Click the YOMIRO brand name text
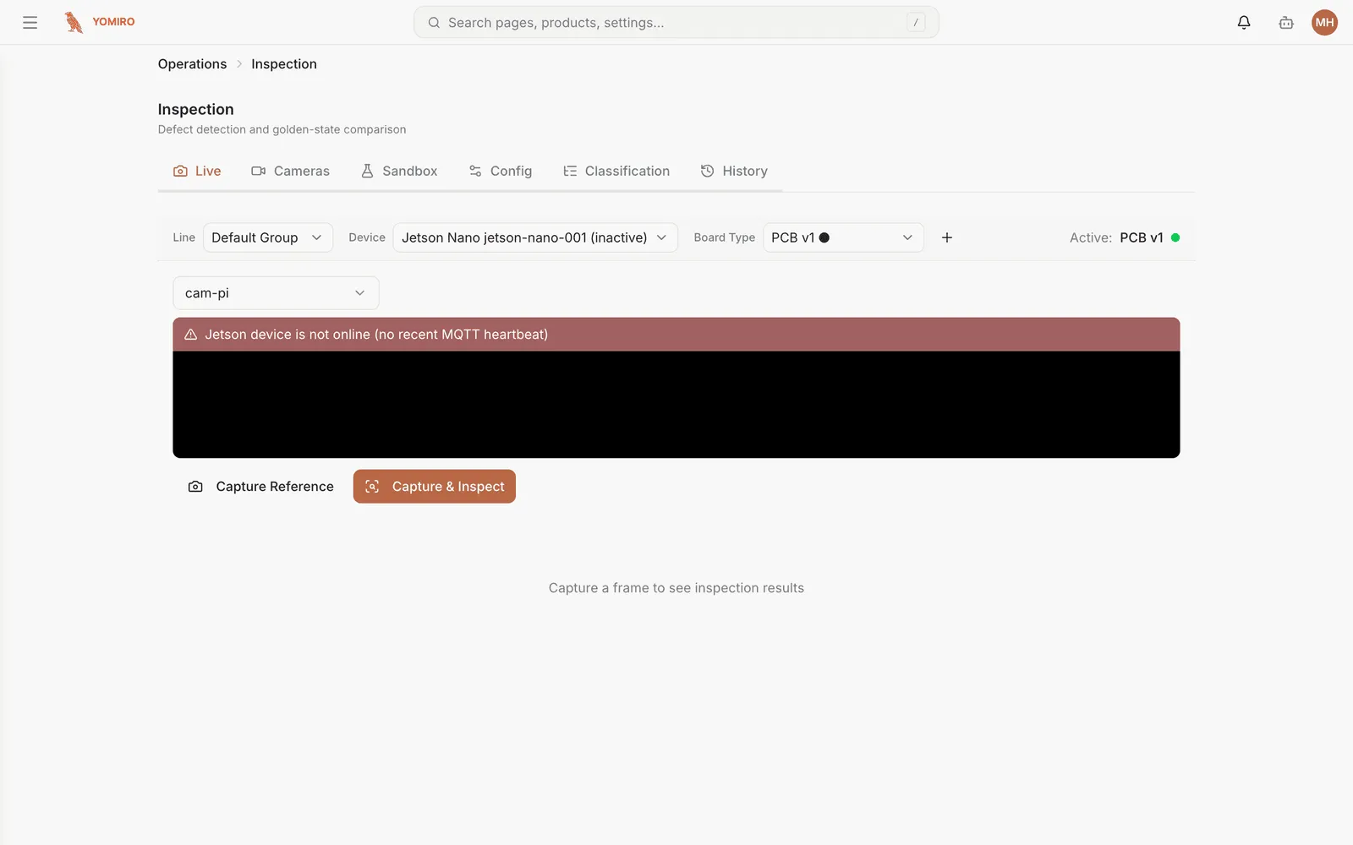 pos(113,22)
